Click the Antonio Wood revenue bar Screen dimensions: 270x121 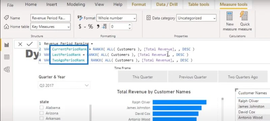coord(174,119)
